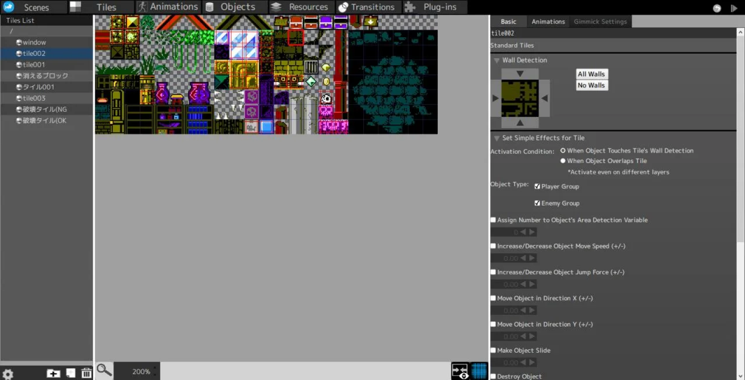Viewport: 745px width, 380px height.
Task: Select the green gem tile in tileset
Action: click(x=311, y=81)
